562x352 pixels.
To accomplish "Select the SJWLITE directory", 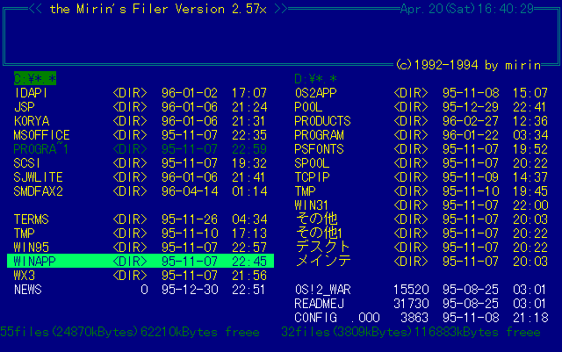I will (x=140, y=177).
